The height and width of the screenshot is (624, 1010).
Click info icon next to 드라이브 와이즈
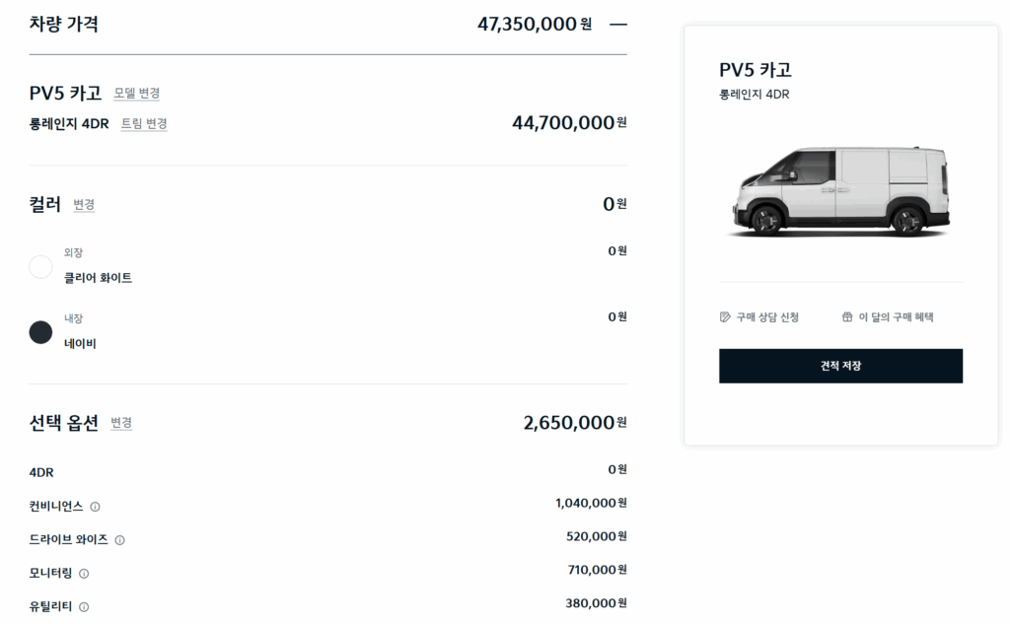click(x=119, y=540)
